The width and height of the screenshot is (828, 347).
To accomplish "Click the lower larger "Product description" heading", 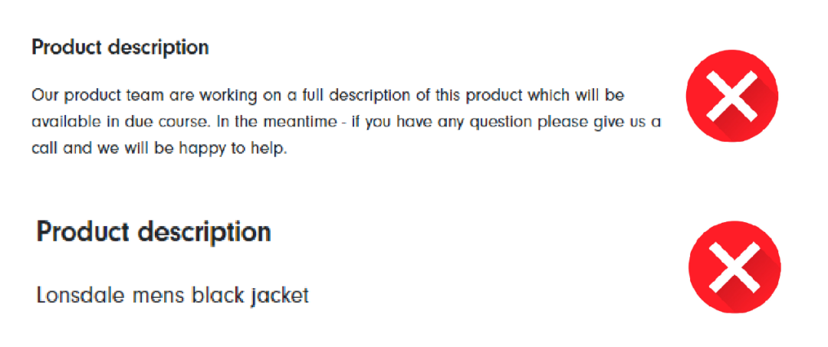I will click(x=153, y=231).
